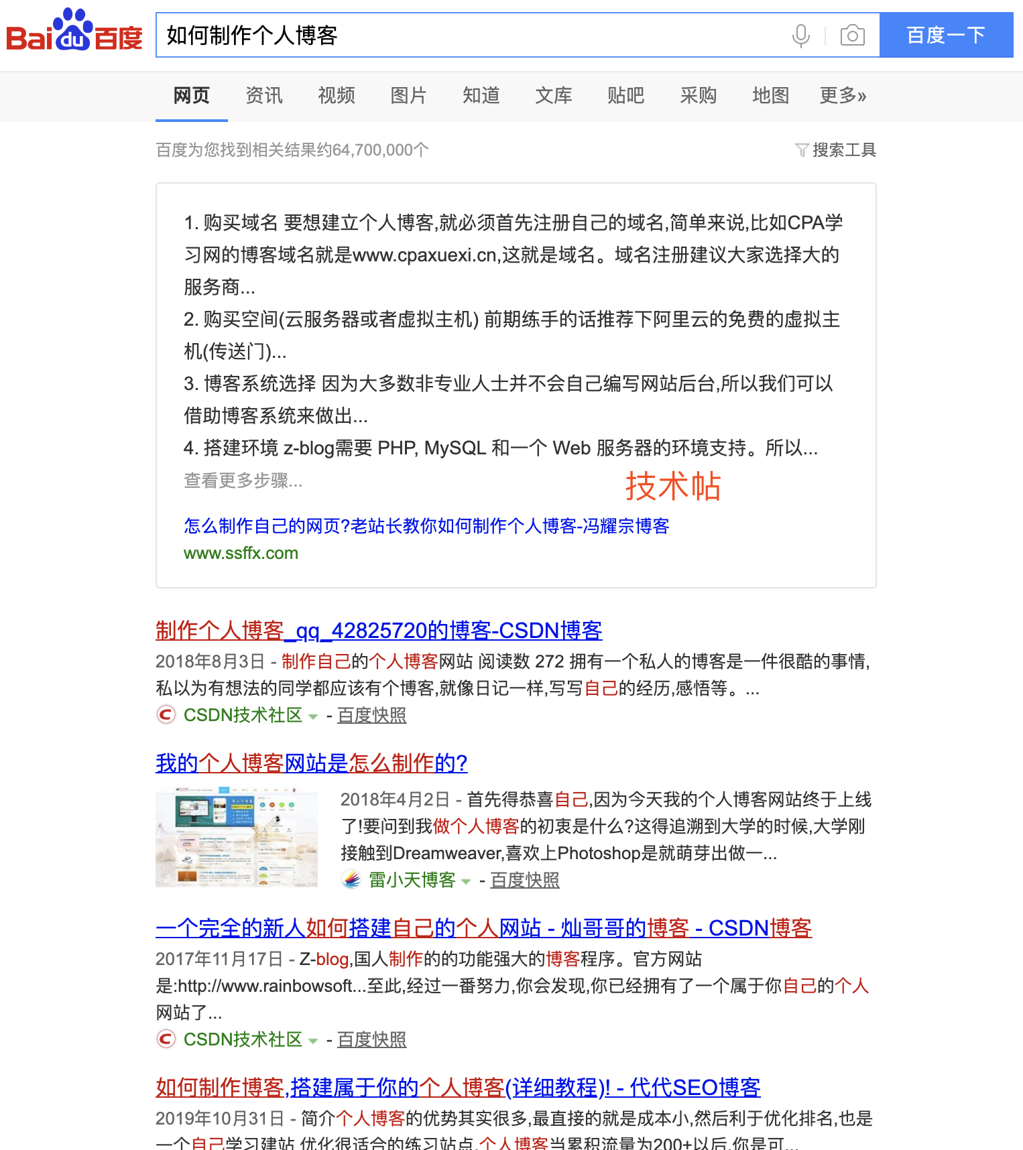This screenshot has width=1023, height=1150.
Task: Switch to the 地图 tab
Action: 771,96
